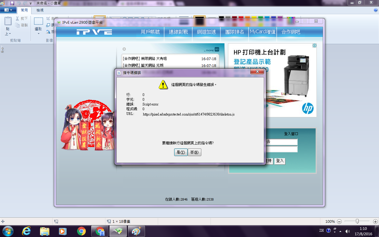Screen dimensions: 379x237
Task: Open the 用戶帳號 tab in IPvE
Action: pyautogui.click(x=150, y=32)
